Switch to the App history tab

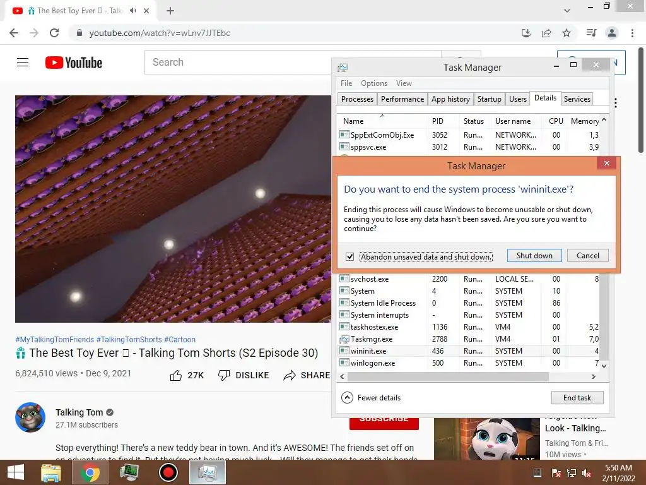450,99
